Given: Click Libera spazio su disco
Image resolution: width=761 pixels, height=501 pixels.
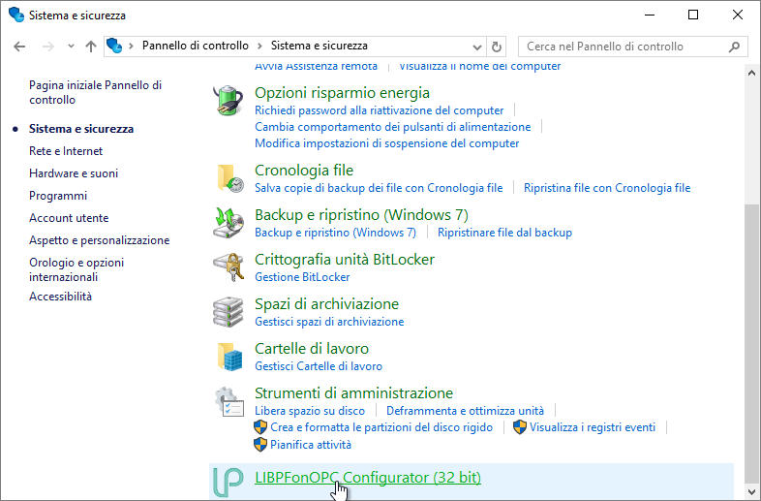Looking at the screenshot, I should (x=310, y=411).
